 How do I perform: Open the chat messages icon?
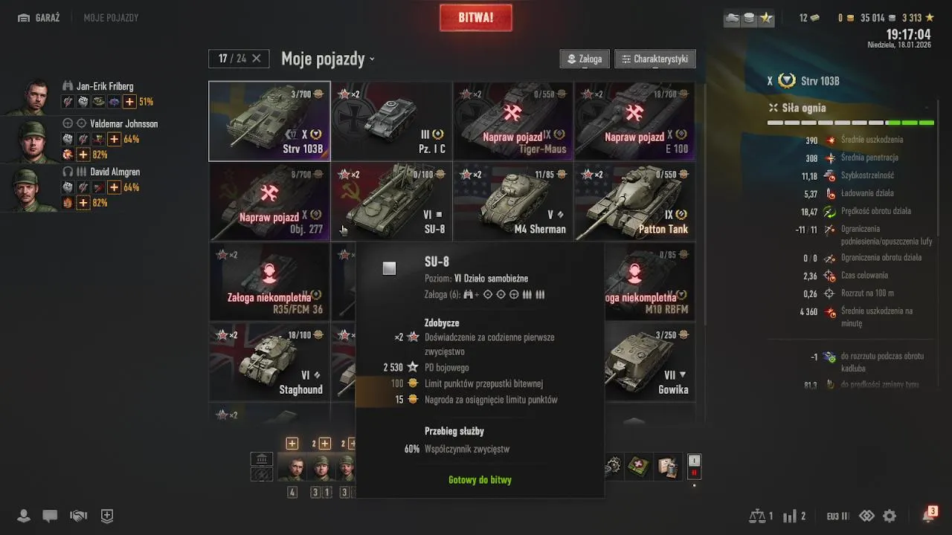(x=50, y=516)
